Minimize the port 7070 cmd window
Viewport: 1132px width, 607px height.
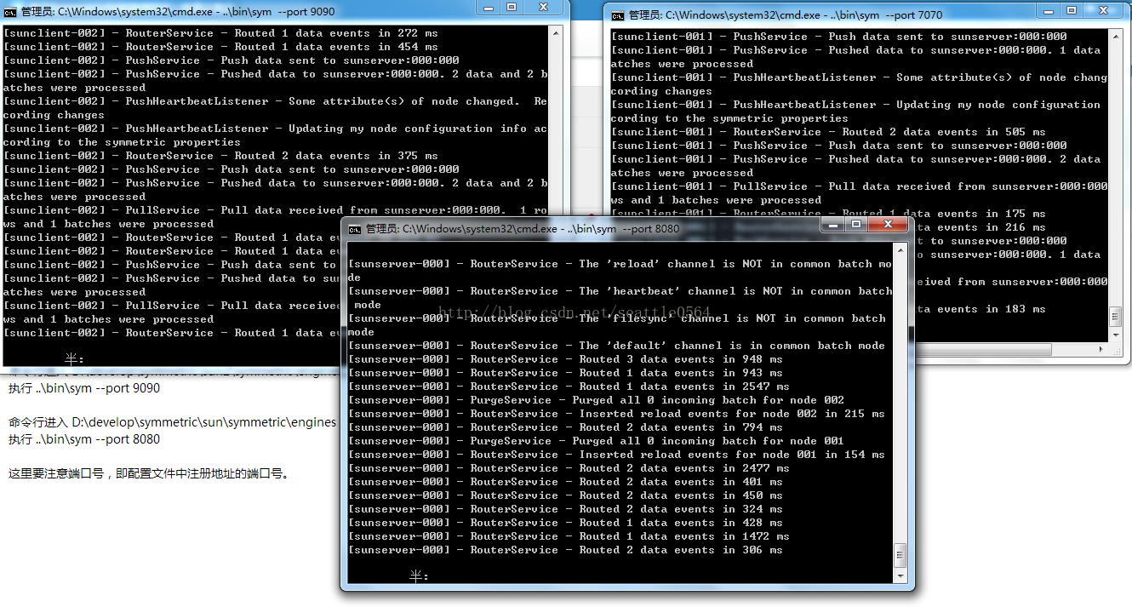click(1049, 10)
